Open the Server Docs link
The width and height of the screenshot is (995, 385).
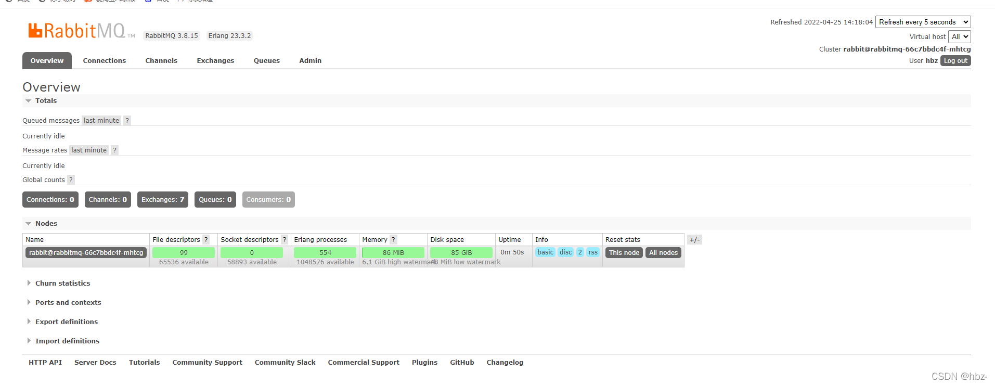[x=95, y=363]
